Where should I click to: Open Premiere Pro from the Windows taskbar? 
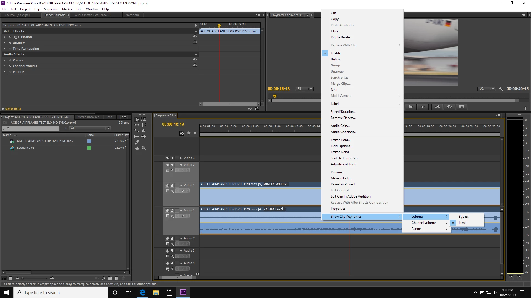[x=183, y=292]
